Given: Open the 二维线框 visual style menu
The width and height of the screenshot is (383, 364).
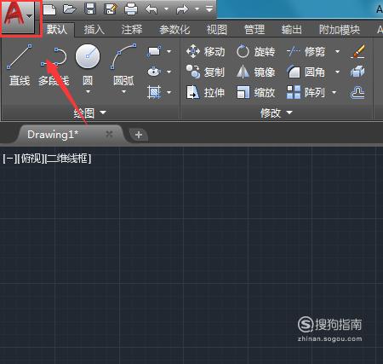Looking at the screenshot, I should click(x=68, y=159).
